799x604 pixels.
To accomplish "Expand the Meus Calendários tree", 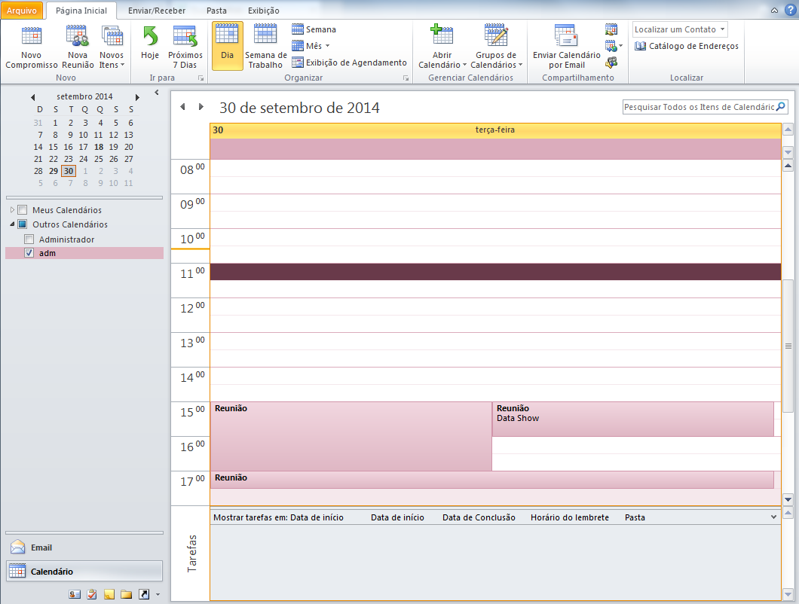I will [13, 210].
